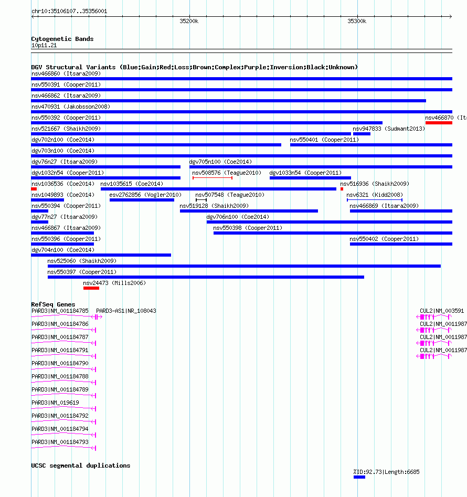
Task: Click the black nsv507548 (Teague2010) marker
Action: point(201,200)
